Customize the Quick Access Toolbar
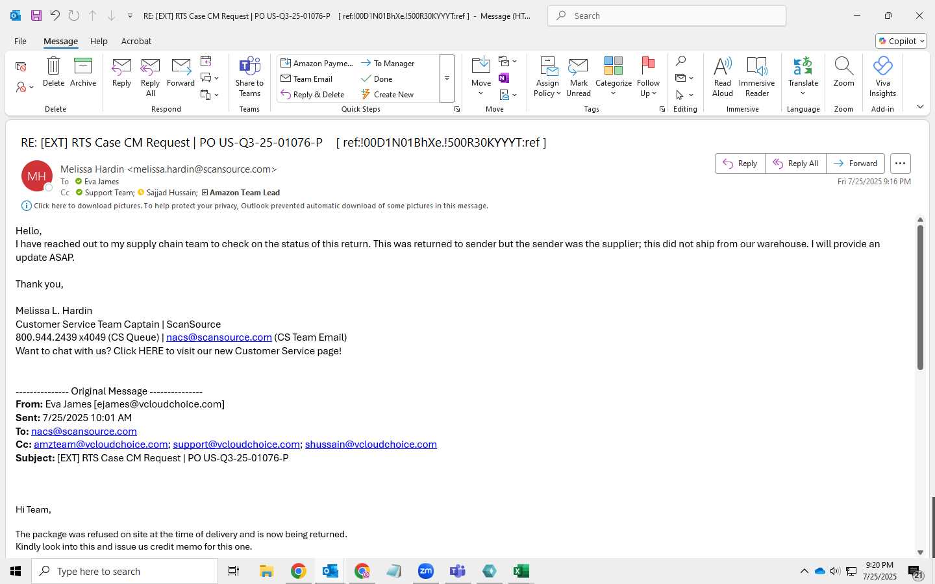935x584 pixels. tap(130, 16)
